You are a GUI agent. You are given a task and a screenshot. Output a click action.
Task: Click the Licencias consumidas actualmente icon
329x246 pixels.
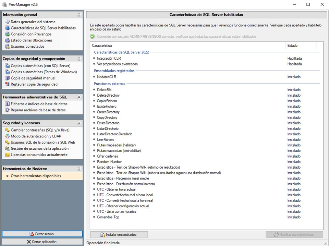[x=7, y=155]
